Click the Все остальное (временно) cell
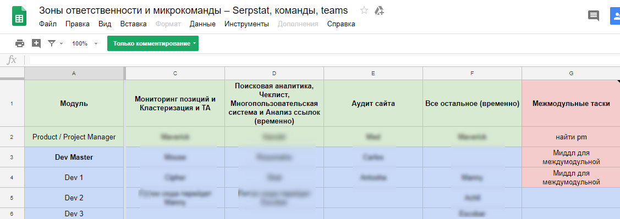Screen dimensions: 620x219 [x=472, y=103]
